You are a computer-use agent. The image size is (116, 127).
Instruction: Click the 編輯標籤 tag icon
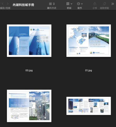pyautogui.click(x=104, y=4)
